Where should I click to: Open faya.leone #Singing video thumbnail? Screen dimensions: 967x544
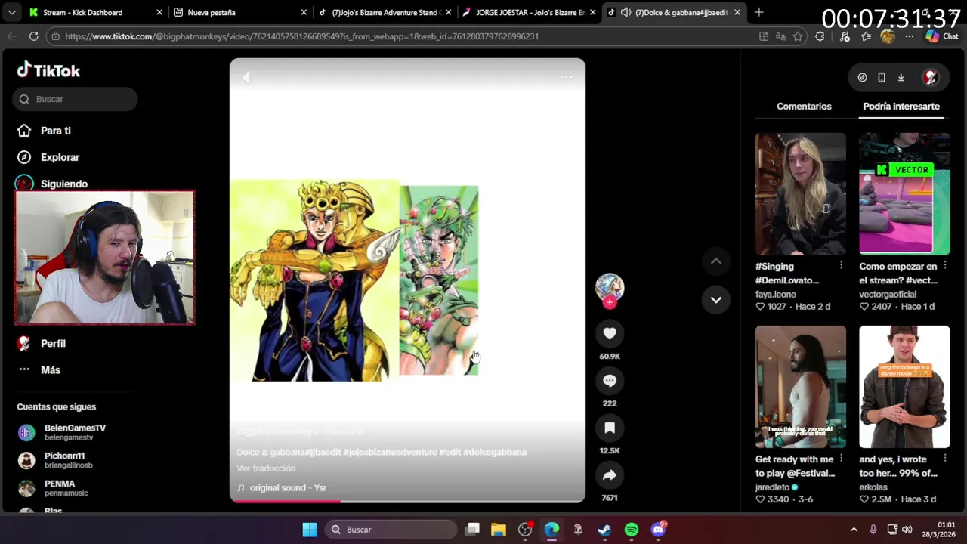pyautogui.click(x=801, y=193)
